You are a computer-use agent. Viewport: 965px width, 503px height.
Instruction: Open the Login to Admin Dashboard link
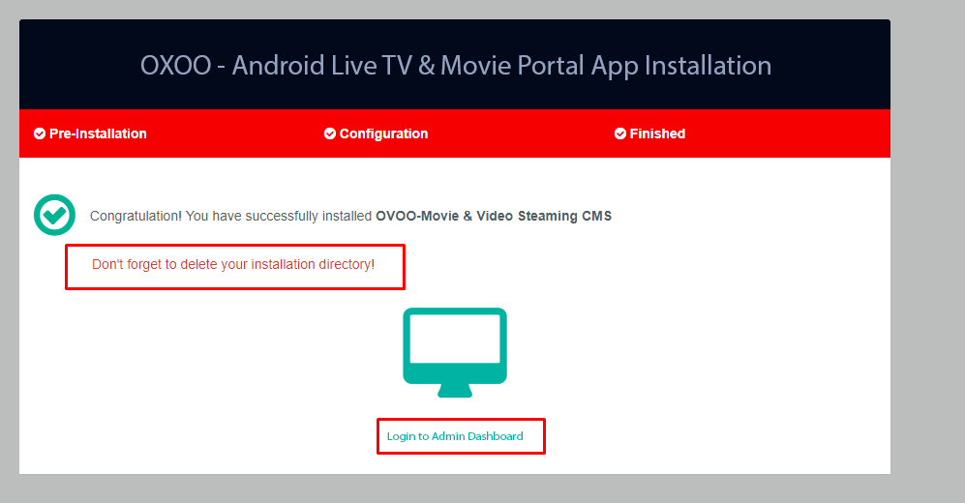point(455,436)
